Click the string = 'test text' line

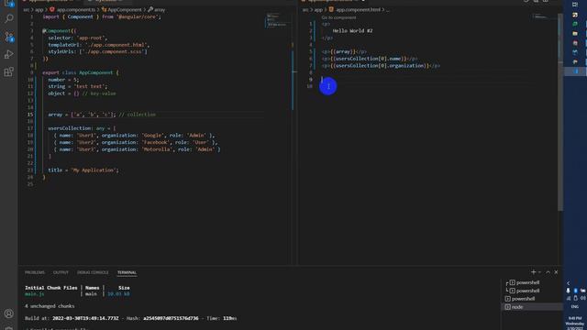click(x=77, y=86)
